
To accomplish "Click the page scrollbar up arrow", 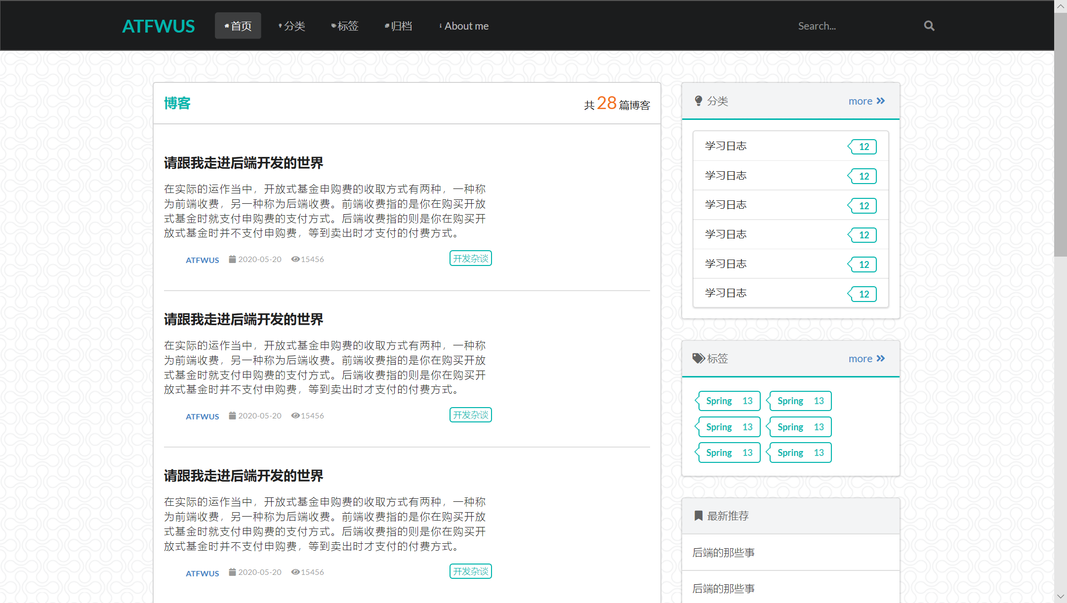I will (1061, 6).
